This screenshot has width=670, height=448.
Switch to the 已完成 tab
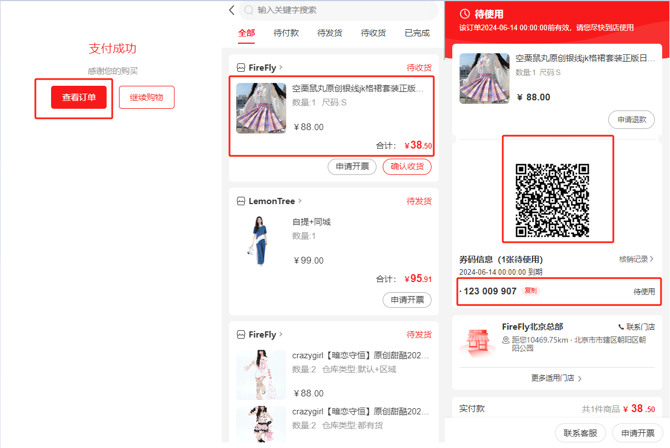point(417,33)
